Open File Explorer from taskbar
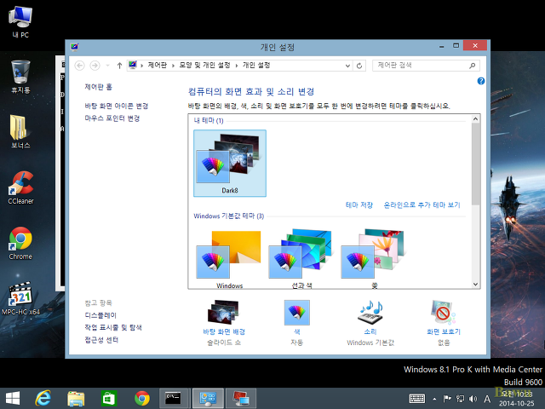Viewport: 545px width, 409px height. pyautogui.click(x=76, y=398)
